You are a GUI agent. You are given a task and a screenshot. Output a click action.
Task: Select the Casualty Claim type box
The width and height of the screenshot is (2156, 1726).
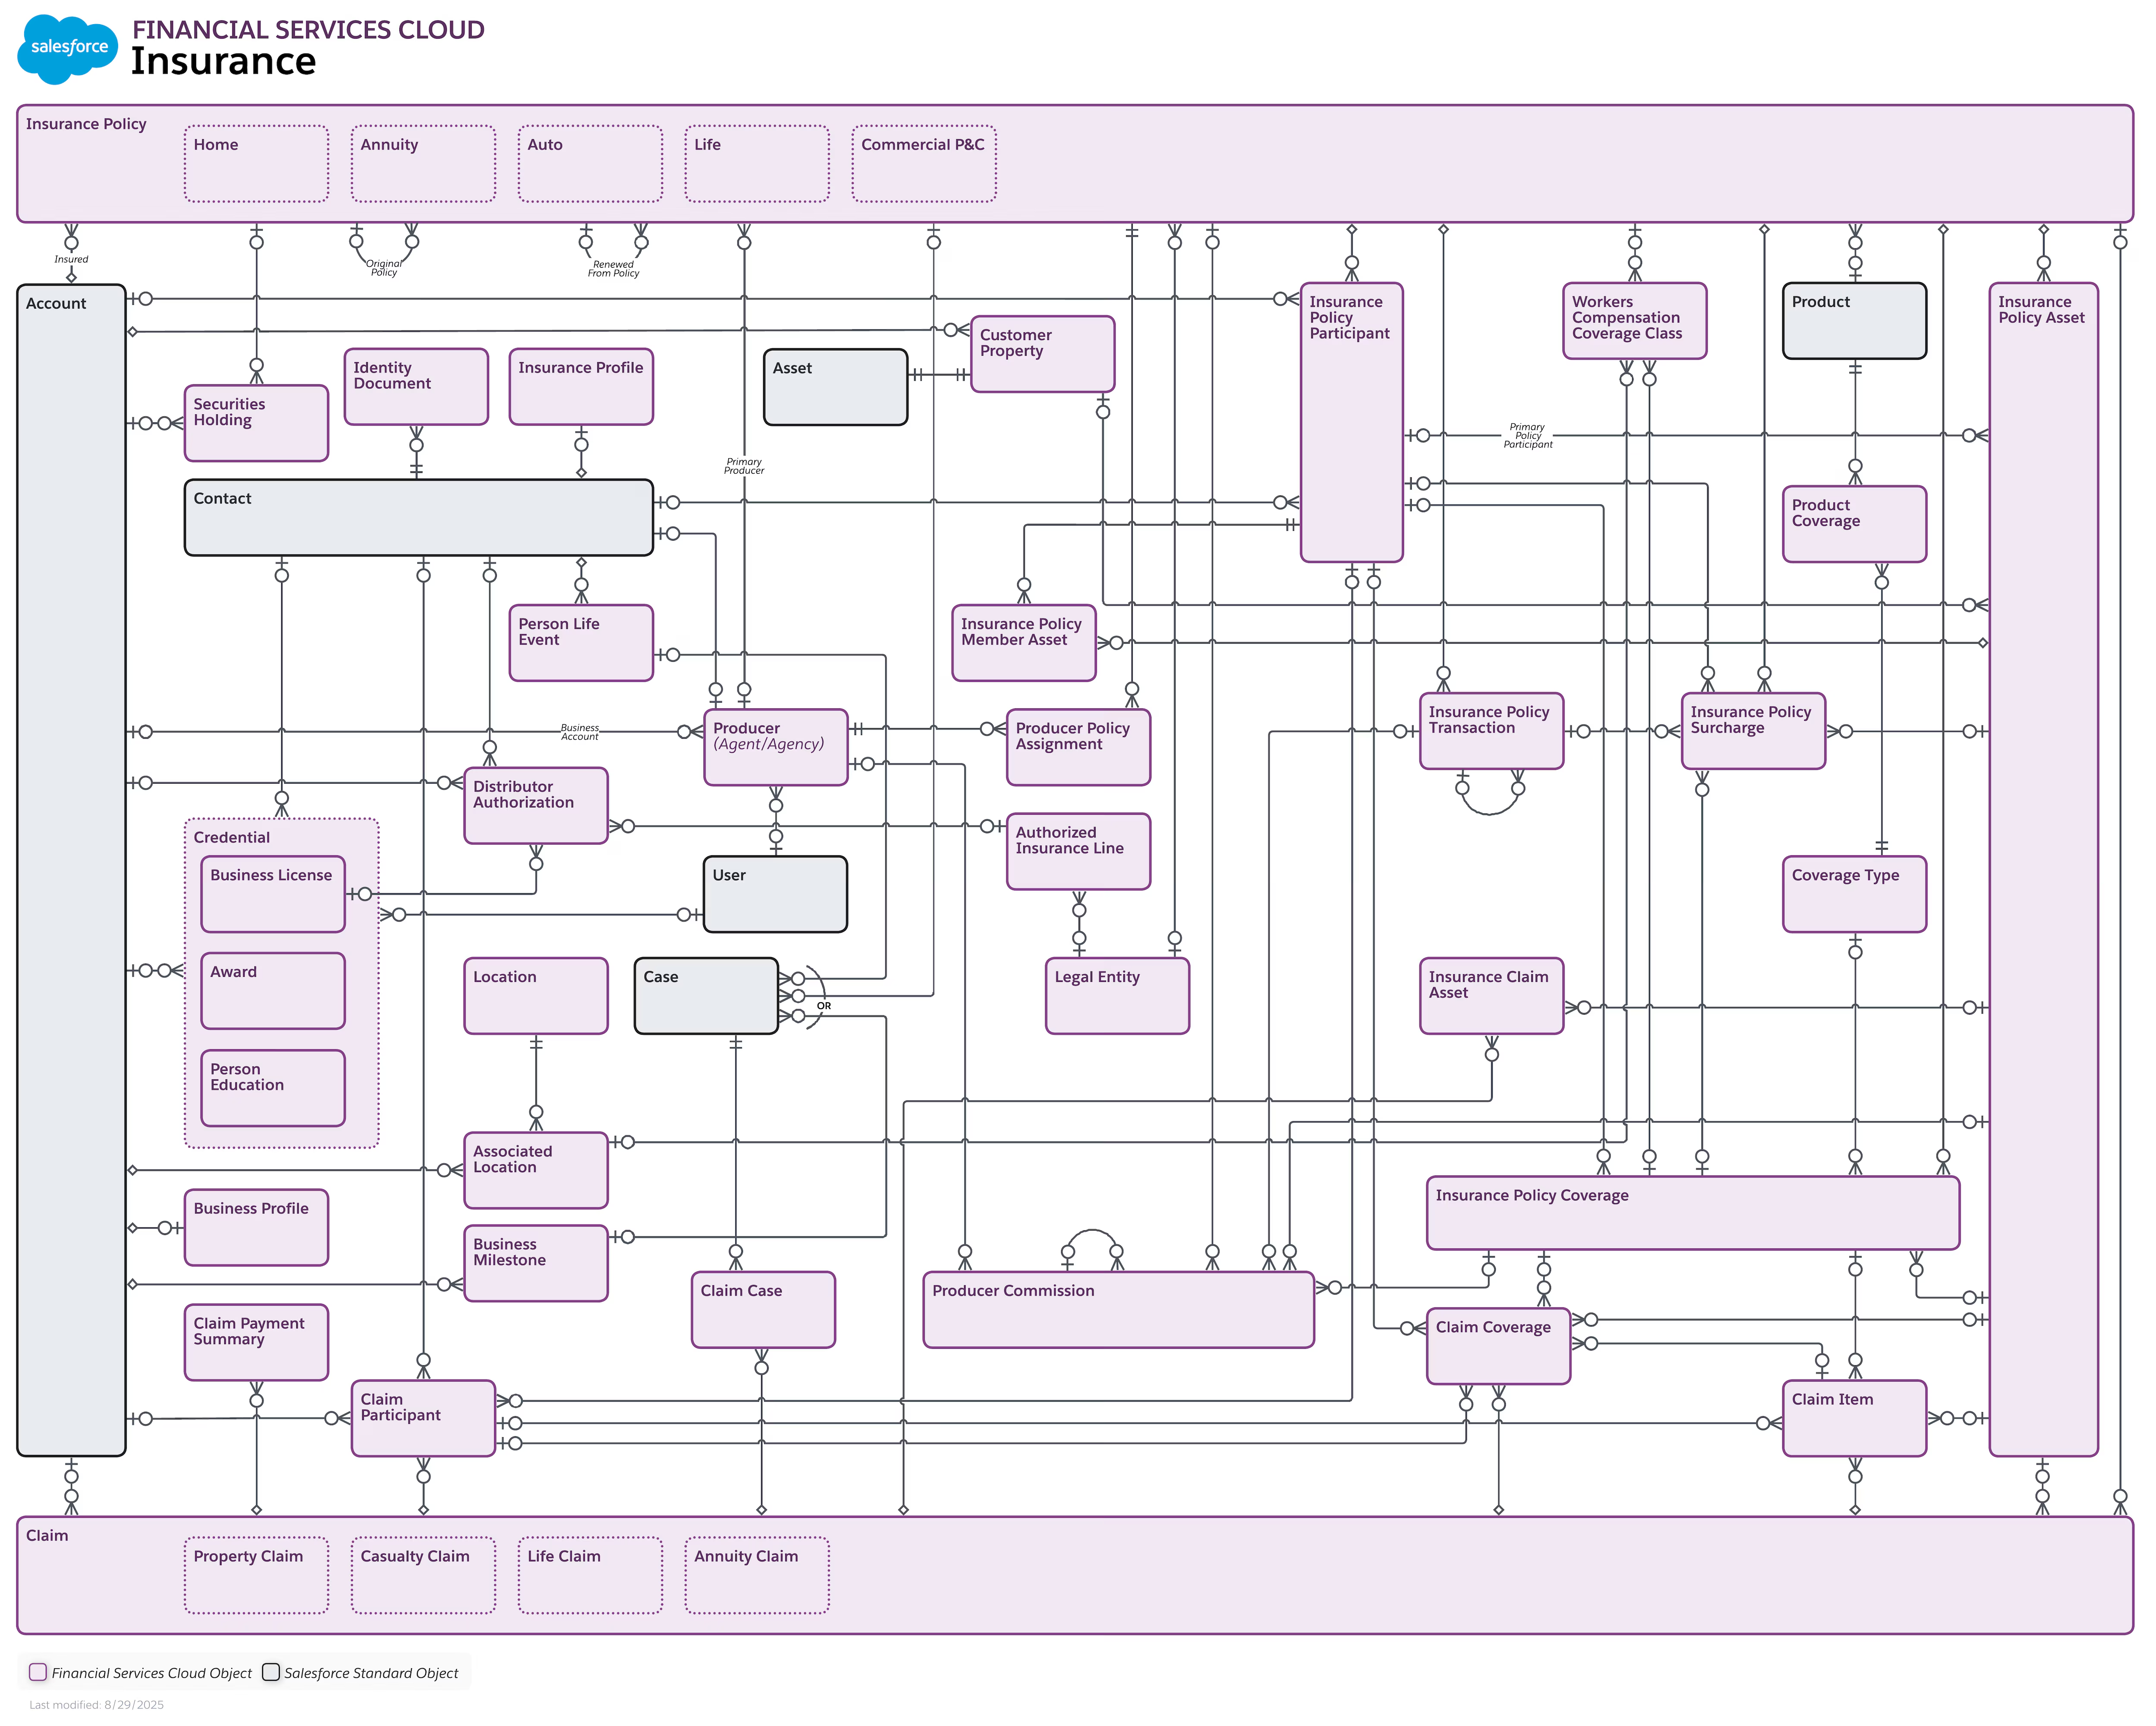pyautogui.click(x=423, y=1575)
